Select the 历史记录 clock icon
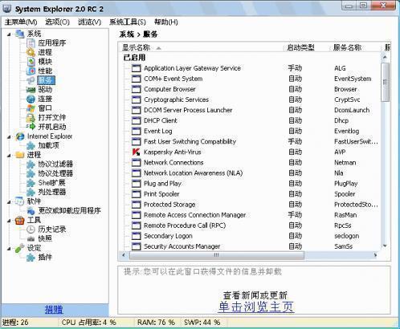This screenshot has width=400, height=329. pos(31,229)
